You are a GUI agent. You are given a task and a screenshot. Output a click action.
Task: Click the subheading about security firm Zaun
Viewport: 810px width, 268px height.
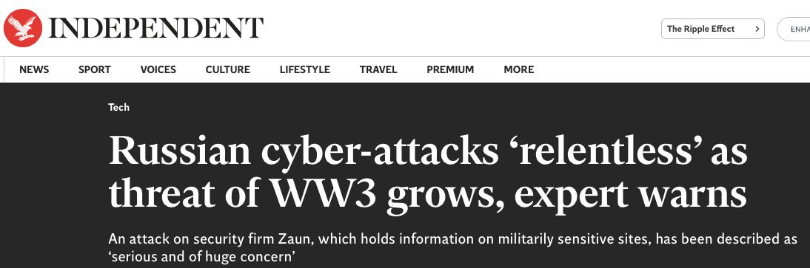pos(452,247)
